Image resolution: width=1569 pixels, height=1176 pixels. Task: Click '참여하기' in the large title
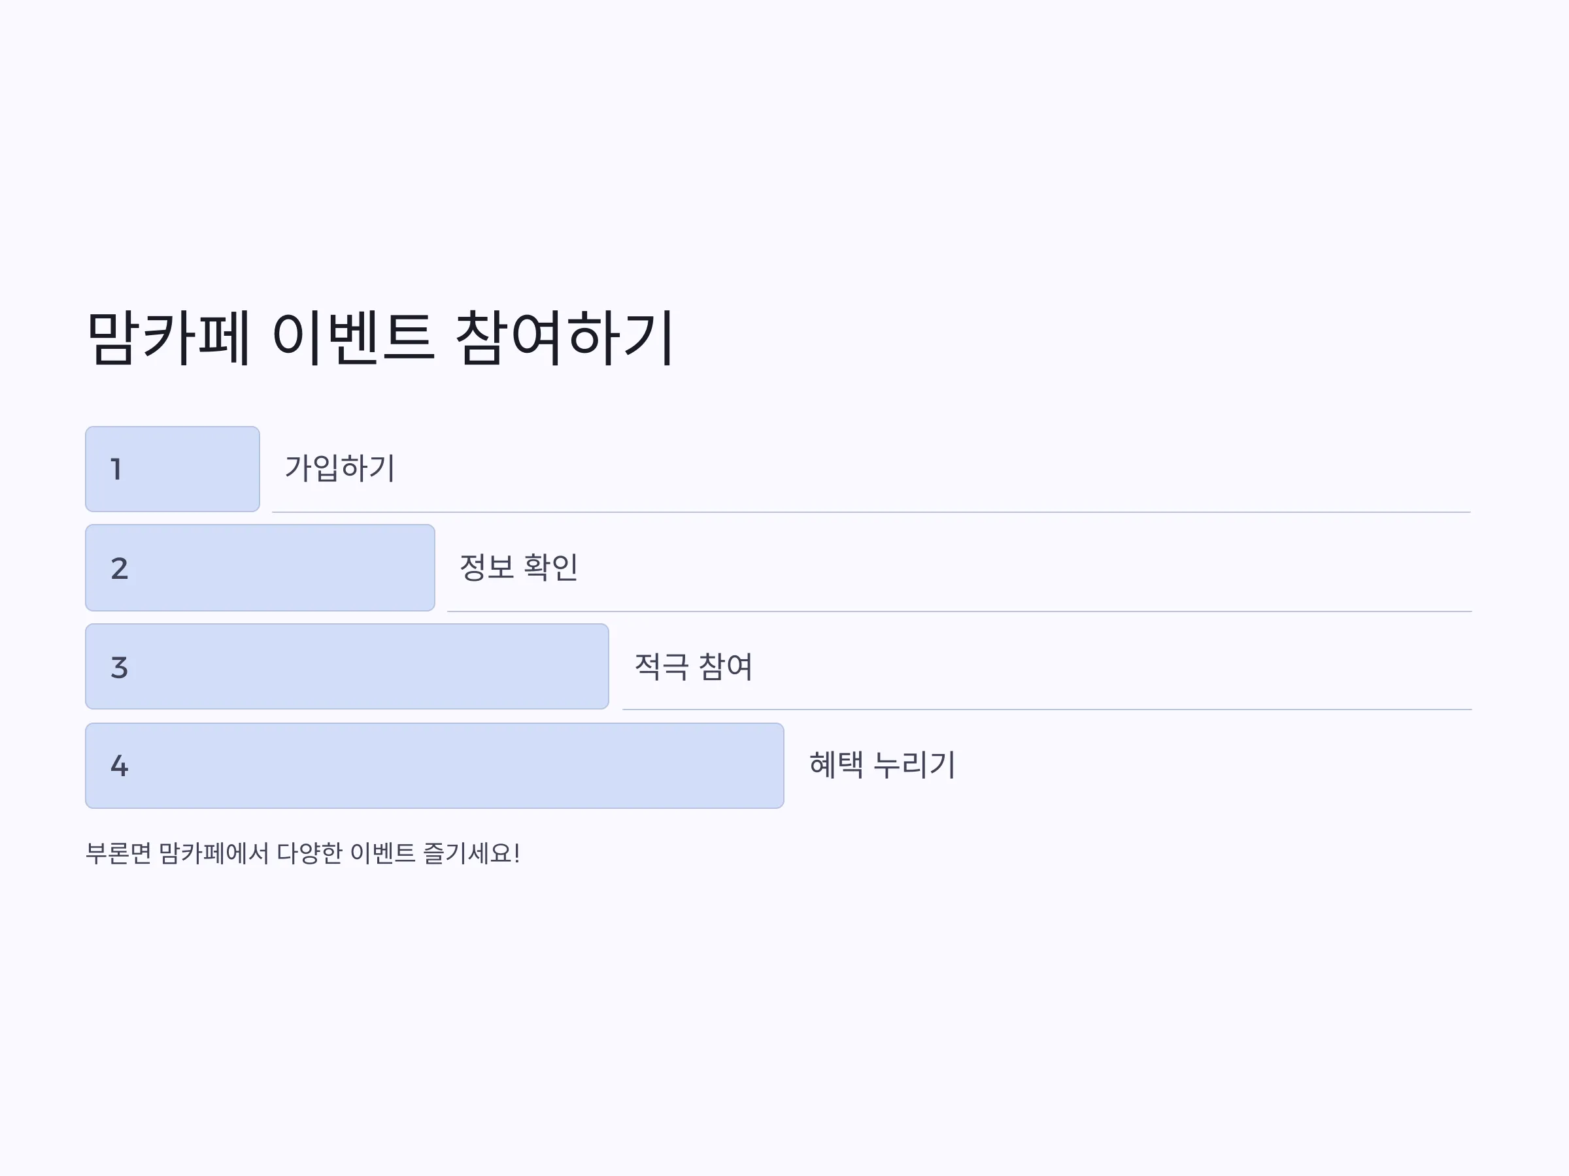[x=564, y=337]
